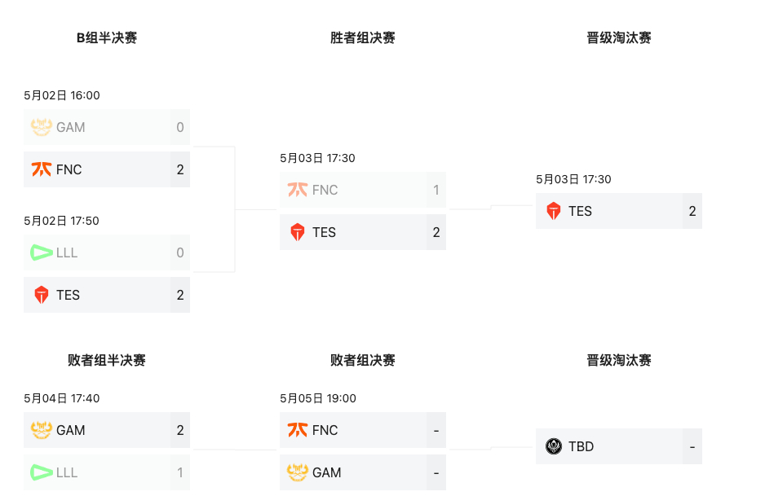765x496 pixels.
Task: Click LLL logo in 17:50 match
Action: click(x=42, y=252)
